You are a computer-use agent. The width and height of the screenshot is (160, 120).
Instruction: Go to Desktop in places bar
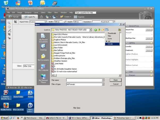(43, 47)
